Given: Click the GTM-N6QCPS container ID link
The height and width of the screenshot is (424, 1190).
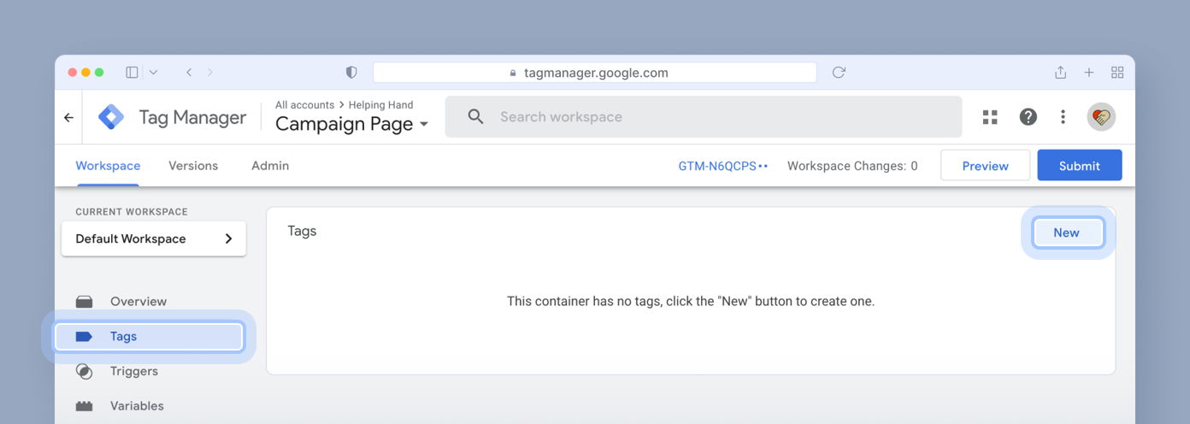Looking at the screenshot, I should [723, 166].
